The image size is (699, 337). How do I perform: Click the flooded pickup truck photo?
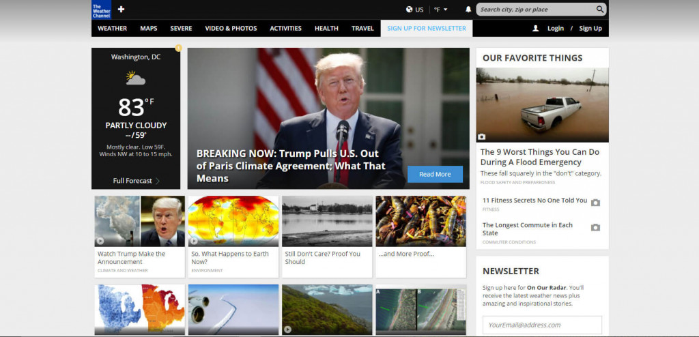pos(542,105)
